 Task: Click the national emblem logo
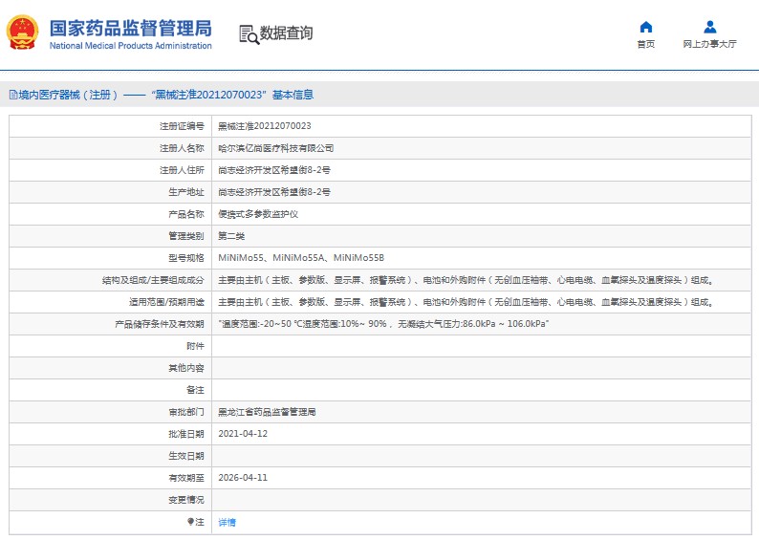22,32
